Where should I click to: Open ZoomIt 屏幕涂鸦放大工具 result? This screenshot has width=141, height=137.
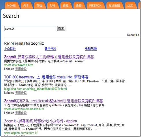(x=49, y=57)
